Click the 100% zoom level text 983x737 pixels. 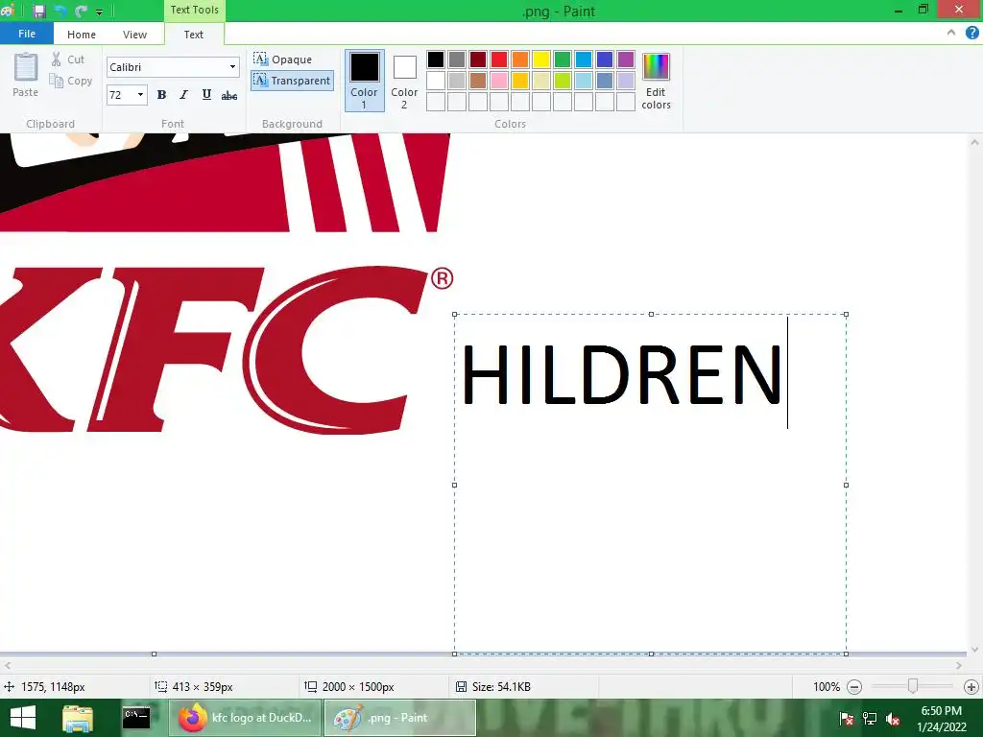(827, 687)
